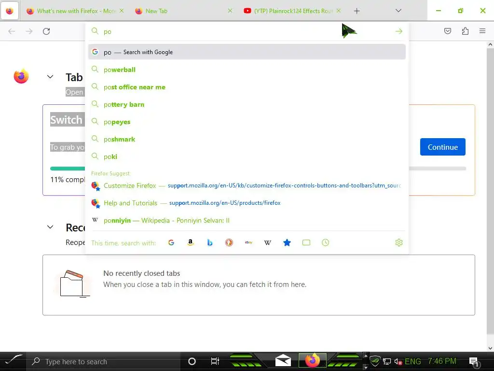Screen dimensions: 494x371
Task: Search this time with Wikipedia icon
Action: pos(267,243)
